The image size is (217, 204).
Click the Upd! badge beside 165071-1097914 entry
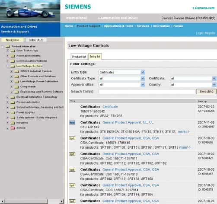pyautogui.click(x=72, y=185)
